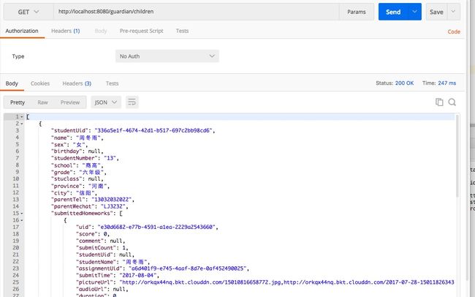Open the JSON format dropdown
475x297 pixels.
pos(106,102)
